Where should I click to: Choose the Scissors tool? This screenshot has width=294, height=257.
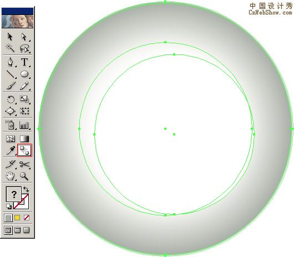pos(24,164)
